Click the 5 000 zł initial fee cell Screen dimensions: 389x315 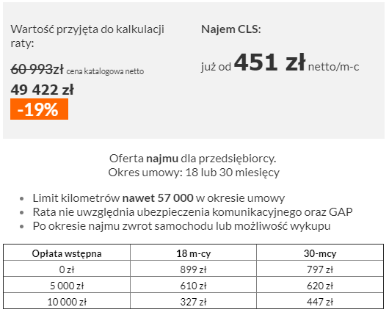(x=67, y=286)
